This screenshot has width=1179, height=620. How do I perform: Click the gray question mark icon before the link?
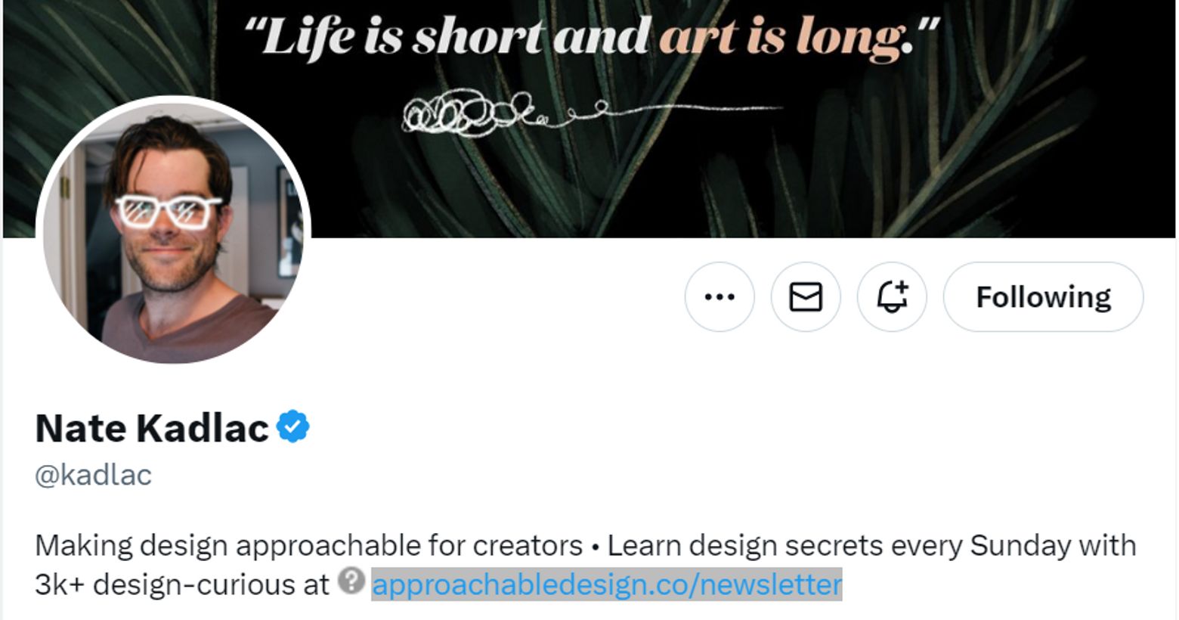(351, 581)
